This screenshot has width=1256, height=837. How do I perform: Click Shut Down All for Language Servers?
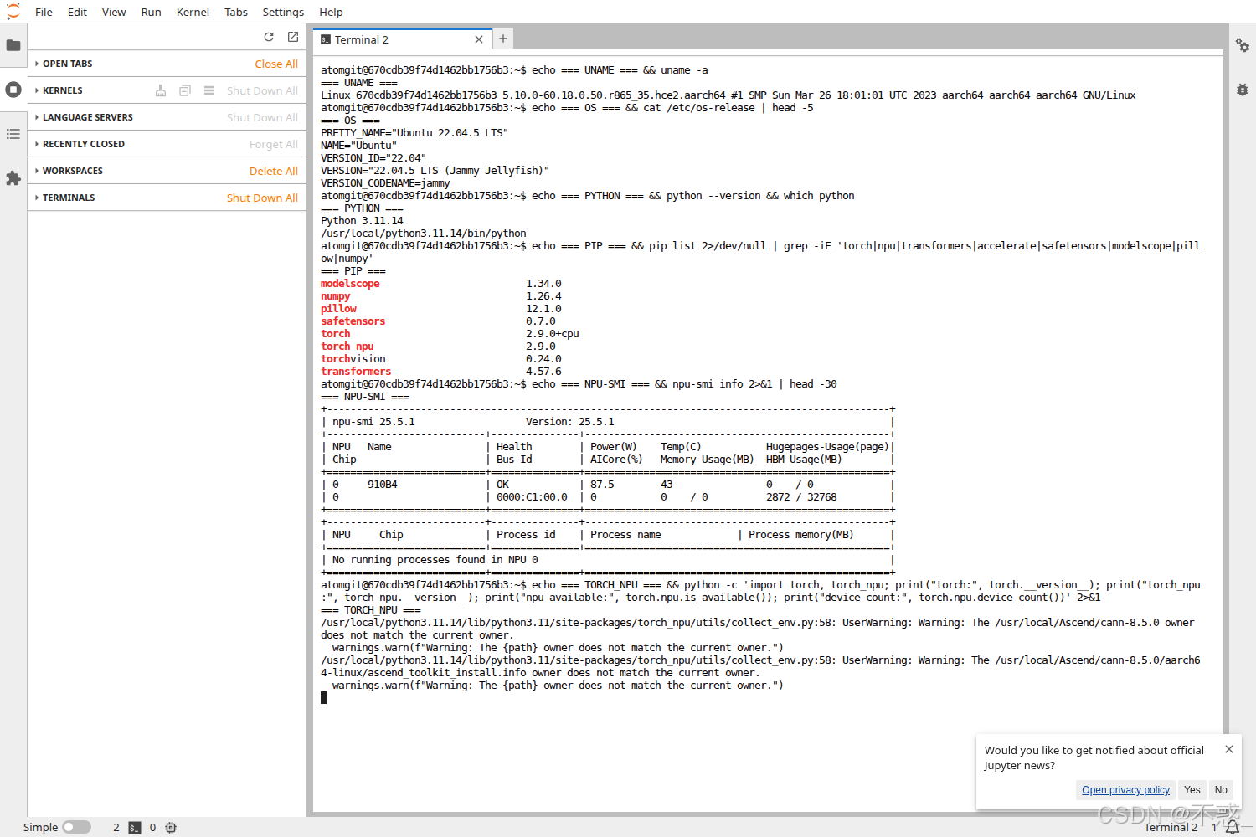click(262, 117)
